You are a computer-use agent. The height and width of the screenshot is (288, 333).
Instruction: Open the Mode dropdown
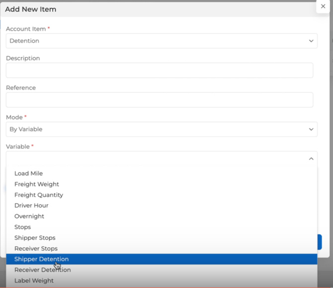click(161, 129)
